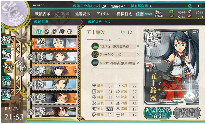Click the 近代化改修(合成) modernization button

point(158,113)
